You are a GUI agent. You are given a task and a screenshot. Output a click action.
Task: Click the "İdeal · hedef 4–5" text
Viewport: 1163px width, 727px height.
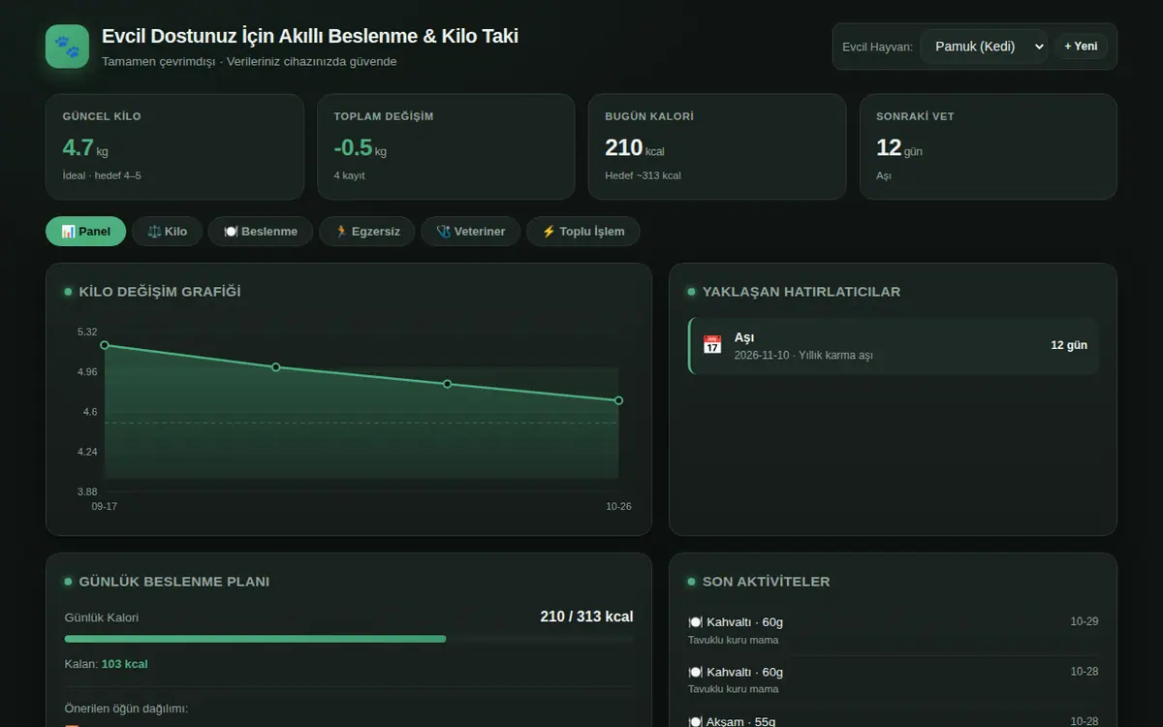click(102, 175)
